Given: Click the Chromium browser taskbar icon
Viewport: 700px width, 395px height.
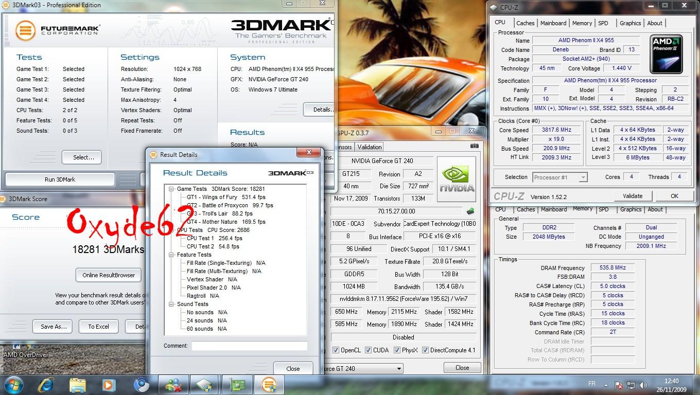Looking at the screenshot, I should (x=141, y=385).
